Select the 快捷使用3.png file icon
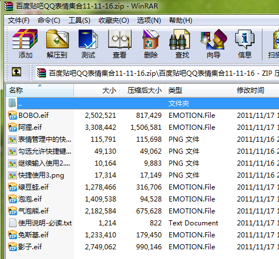The image size is (279, 259). click(x=13, y=175)
